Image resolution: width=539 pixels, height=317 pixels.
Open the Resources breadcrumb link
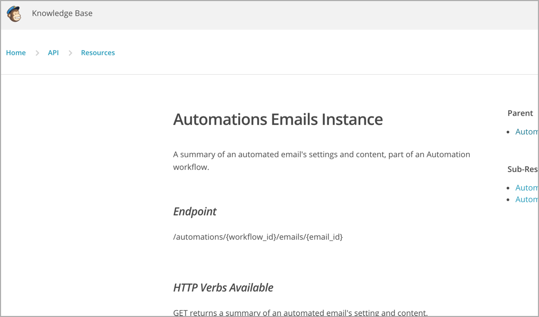98,53
